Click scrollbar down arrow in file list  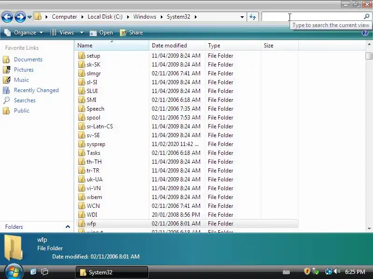[x=369, y=229]
